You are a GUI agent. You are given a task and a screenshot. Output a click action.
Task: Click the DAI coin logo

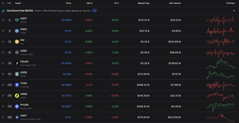point(17,41)
